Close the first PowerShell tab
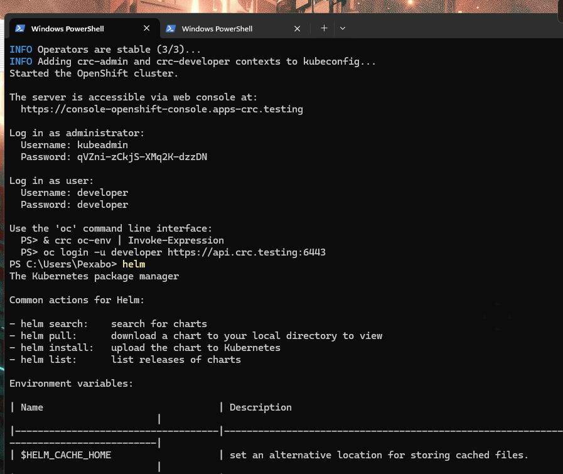563x474 pixels. click(x=146, y=28)
